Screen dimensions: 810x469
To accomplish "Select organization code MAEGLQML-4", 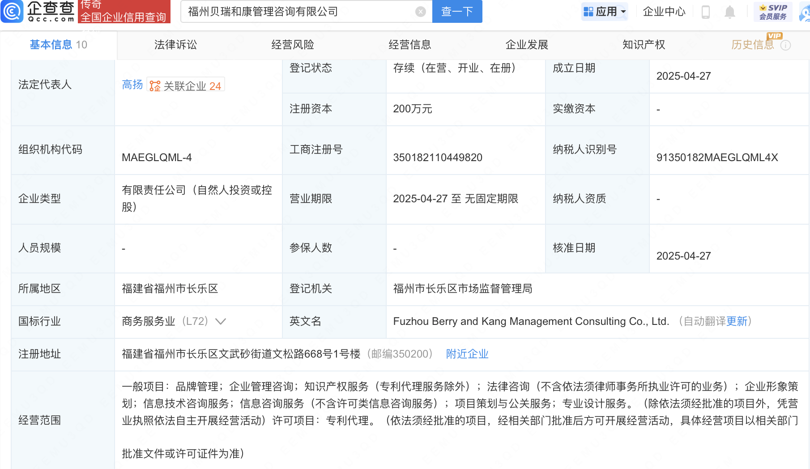I will [x=157, y=158].
